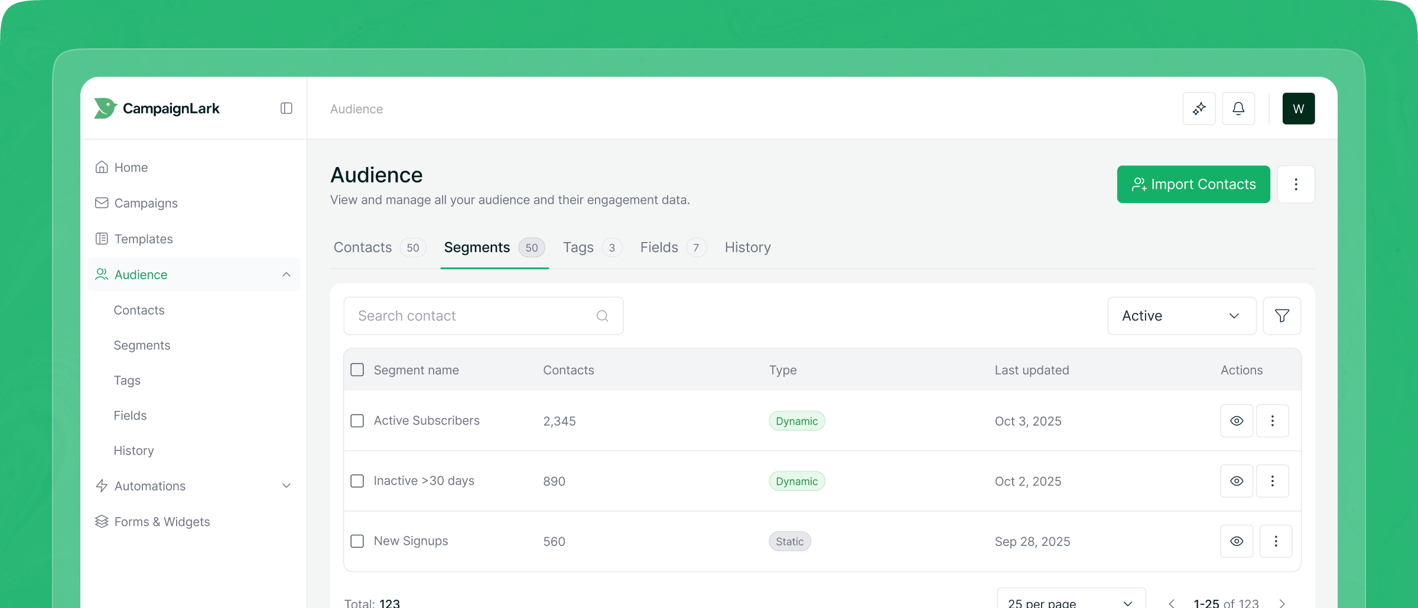Image resolution: width=1418 pixels, height=608 pixels.
Task: Switch to the Tags tab
Action: click(x=578, y=247)
